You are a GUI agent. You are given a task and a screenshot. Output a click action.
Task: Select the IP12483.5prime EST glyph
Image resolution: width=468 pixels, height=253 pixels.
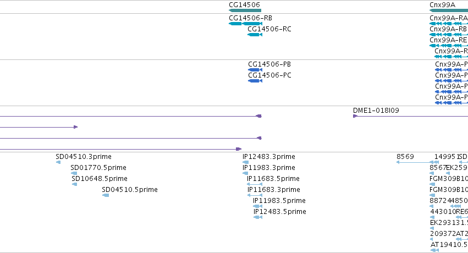click(x=258, y=217)
